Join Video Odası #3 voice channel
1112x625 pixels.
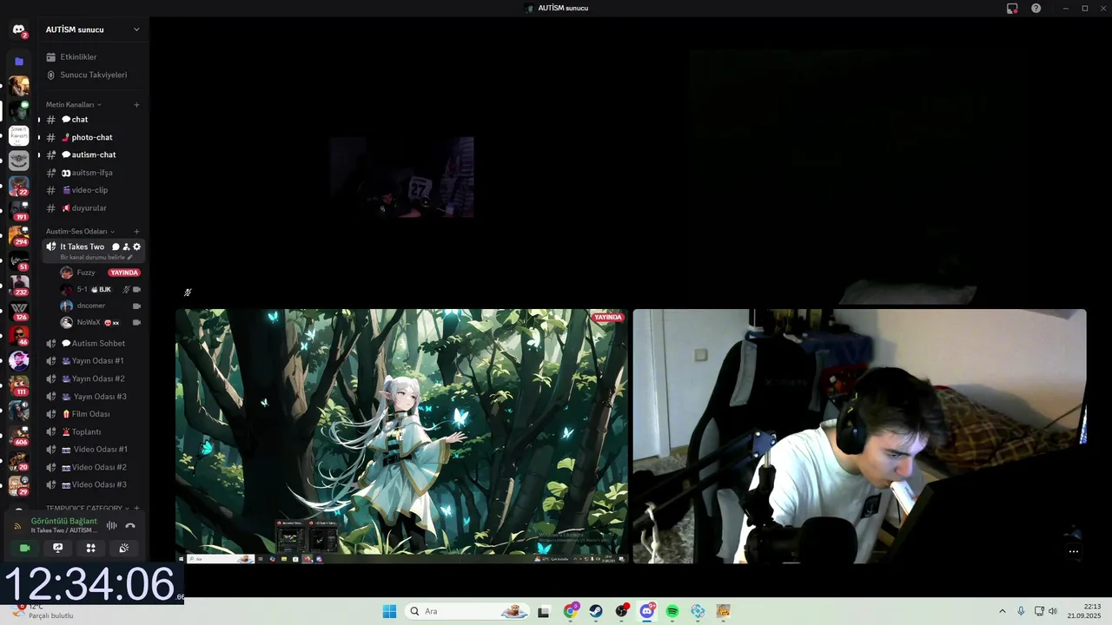point(93,484)
